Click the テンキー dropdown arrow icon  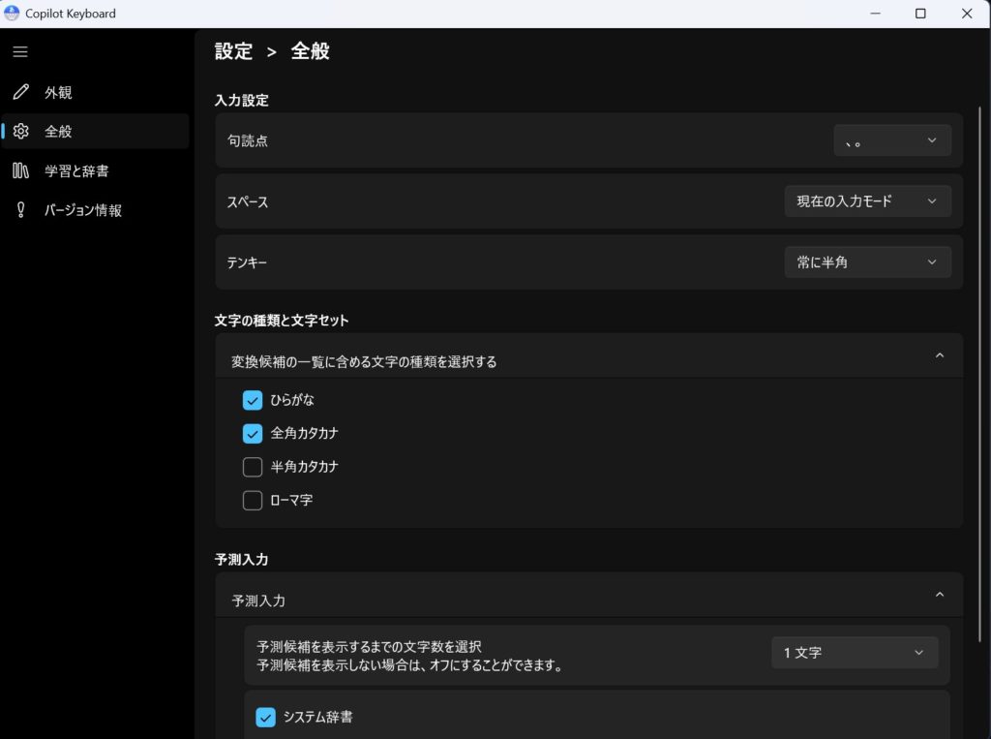coord(931,262)
